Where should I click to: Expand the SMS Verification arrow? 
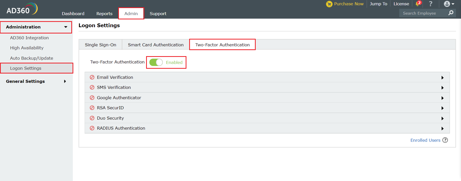click(x=442, y=88)
